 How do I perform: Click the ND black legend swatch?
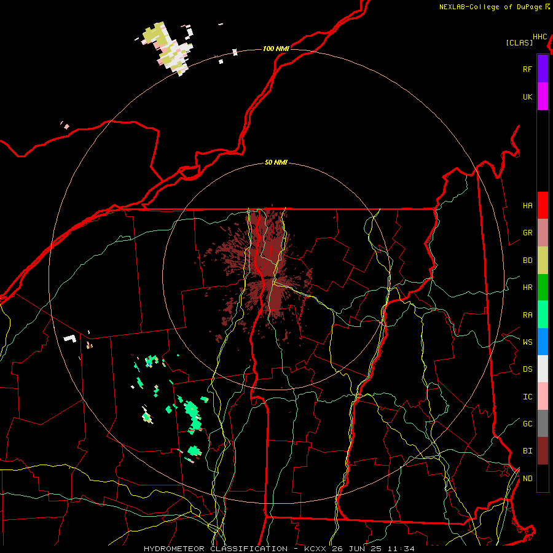click(543, 478)
